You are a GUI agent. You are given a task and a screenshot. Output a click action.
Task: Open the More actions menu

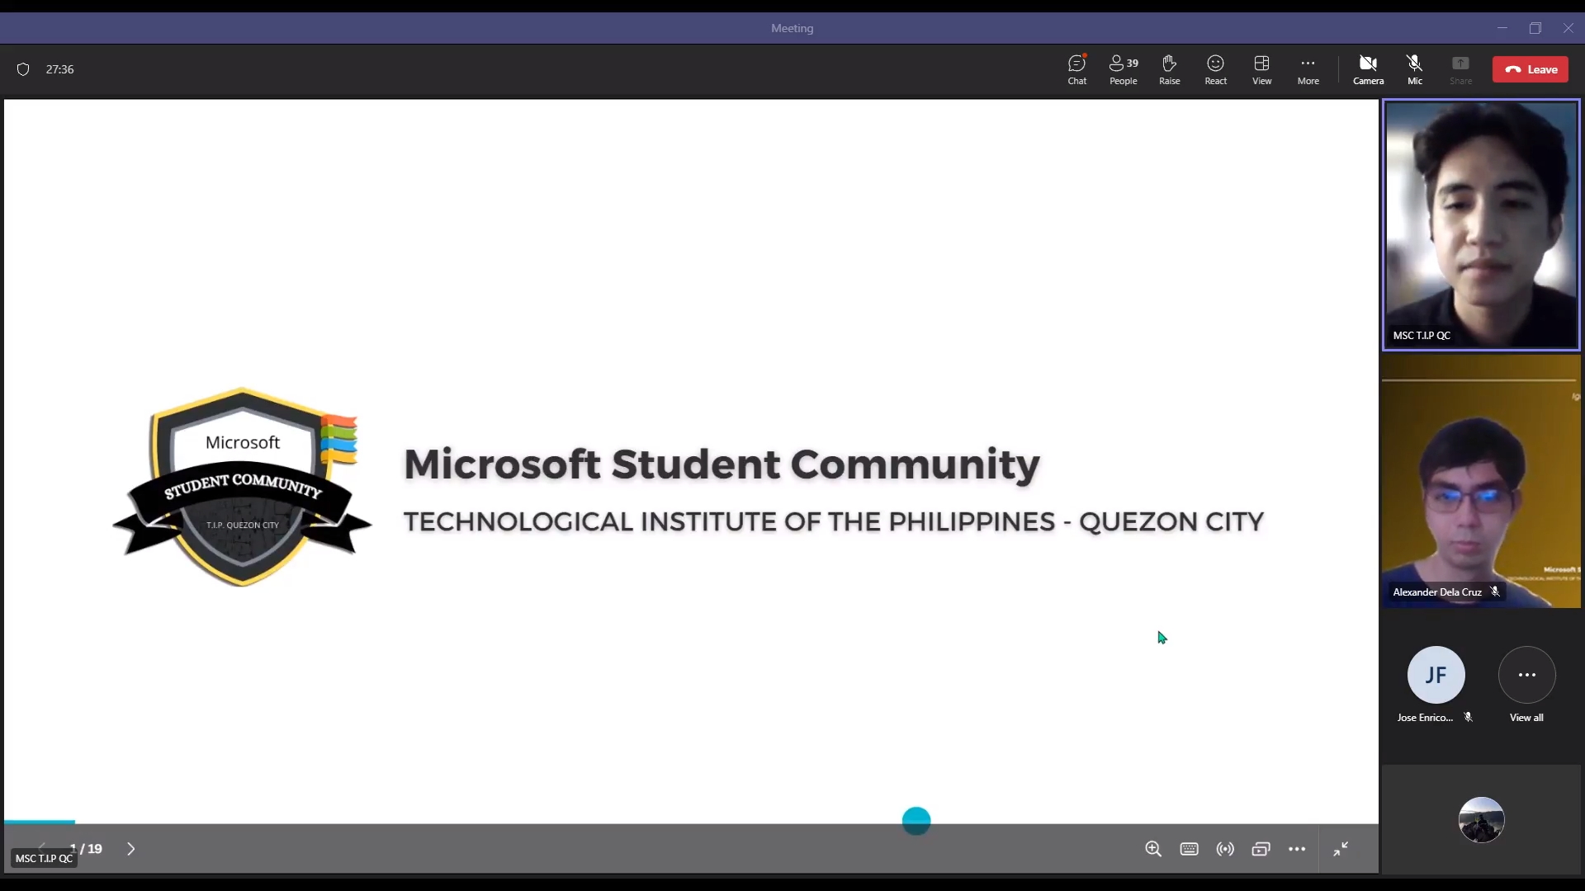pos(1308,69)
